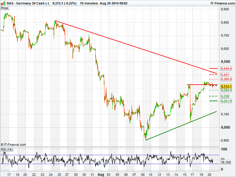Image resolution: width=236 pixels, height=177 pixels.
Task: Click the 15 minutes timeframe text
Action: [89, 3]
